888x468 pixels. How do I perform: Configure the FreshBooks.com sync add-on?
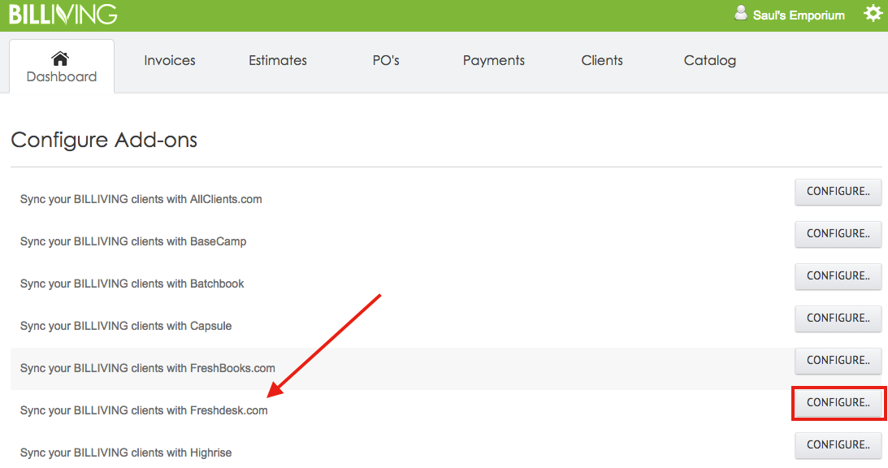[x=838, y=361]
